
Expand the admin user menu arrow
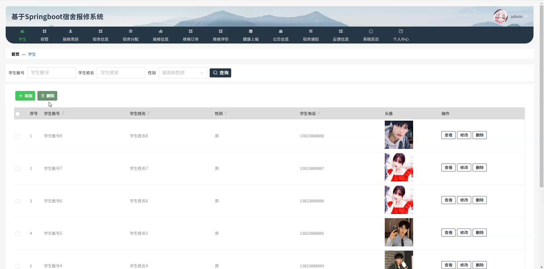click(526, 17)
